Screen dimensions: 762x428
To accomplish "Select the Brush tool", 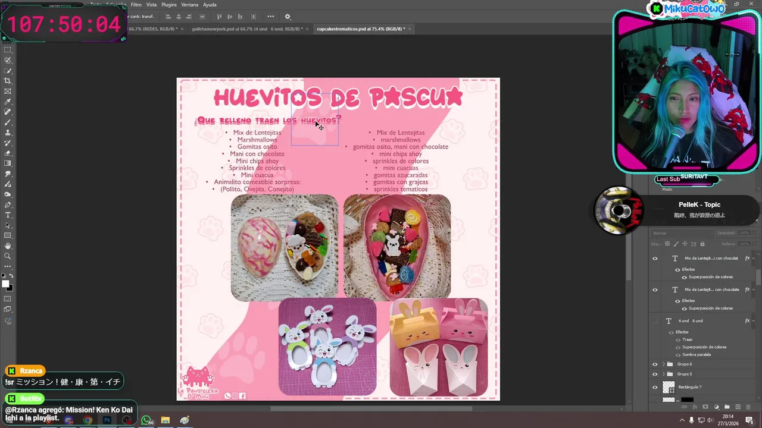I will click(8, 122).
